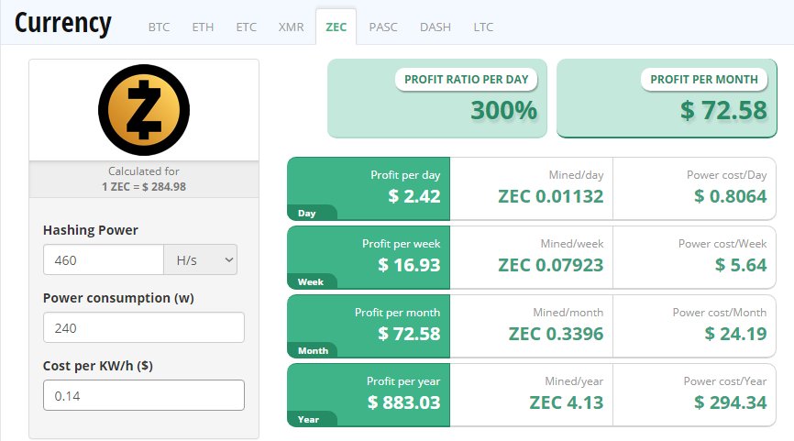Viewport: 794px width, 441px height.
Task: Switch to the BTC currency tab
Action: coord(159,27)
